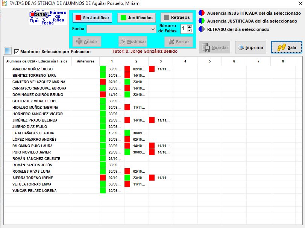Screen dimensions: 305x228
Task: Select Sin Justificar absence type
Action: click(92, 18)
